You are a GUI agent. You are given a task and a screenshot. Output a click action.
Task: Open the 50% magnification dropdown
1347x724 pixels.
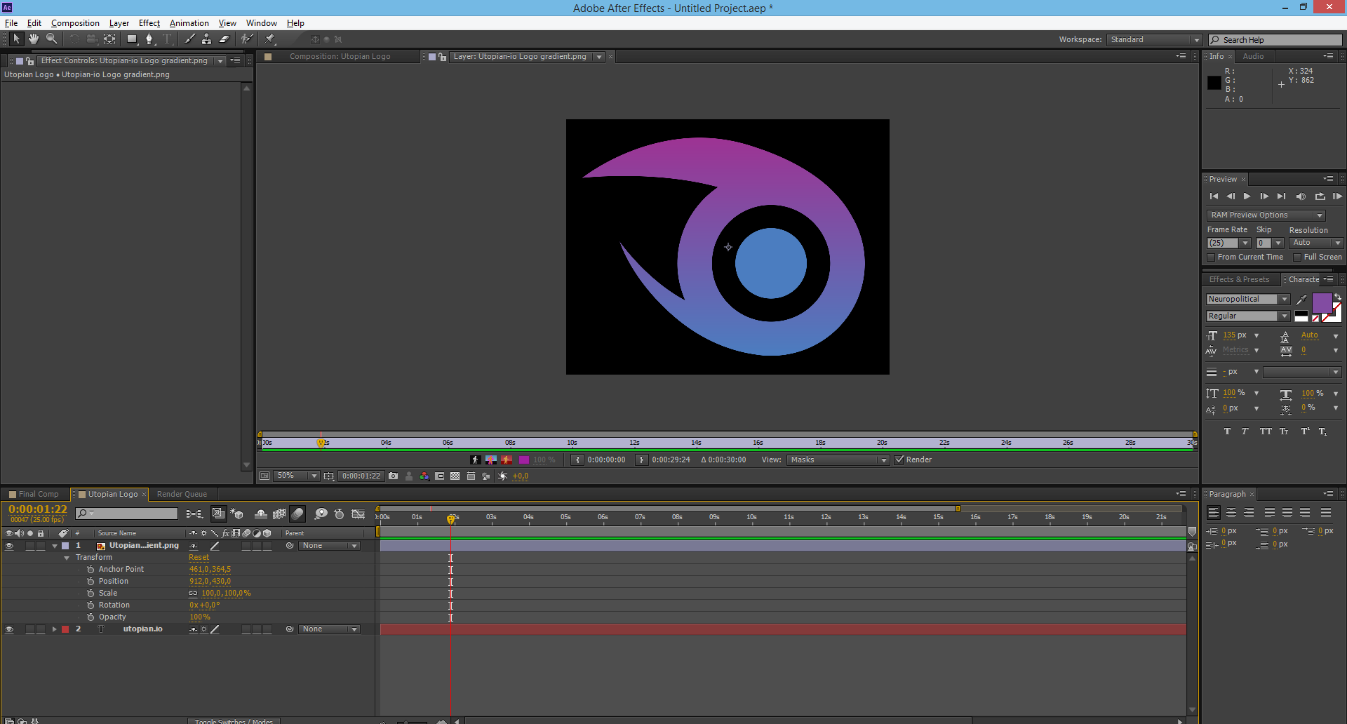tap(296, 476)
